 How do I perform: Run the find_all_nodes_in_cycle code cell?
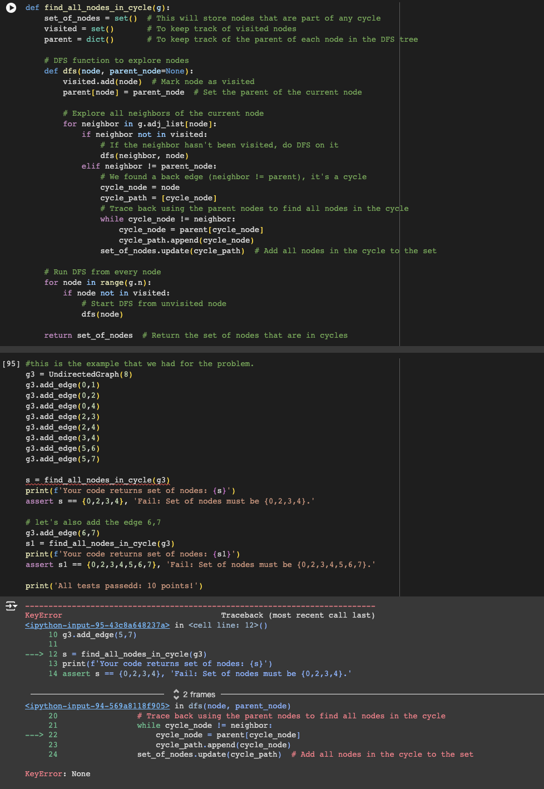pyautogui.click(x=11, y=8)
